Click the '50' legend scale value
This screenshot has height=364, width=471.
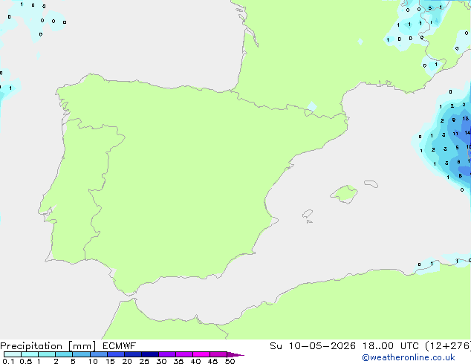230,361
